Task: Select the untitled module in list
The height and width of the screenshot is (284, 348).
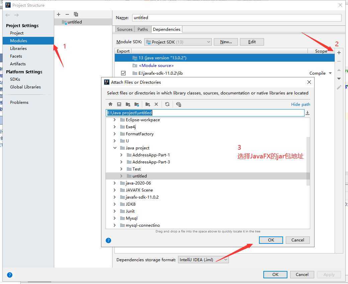Action: coord(83,22)
